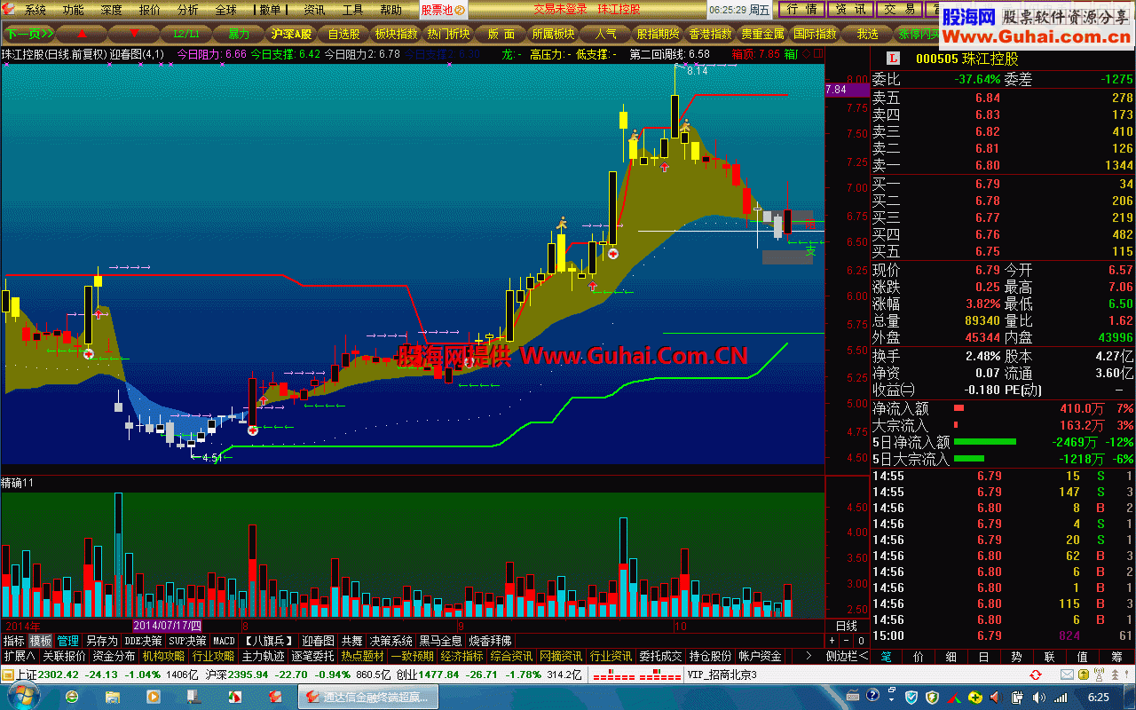The image size is (1136, 710).
Task: Select the 势 tab in quote panel
Action: (1016, 656)
